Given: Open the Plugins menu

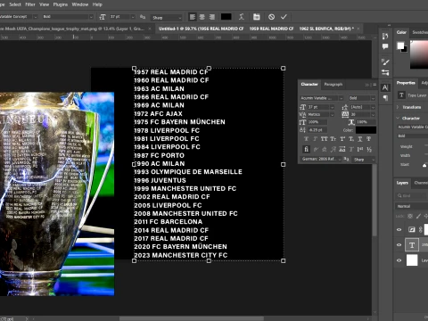Looking at the screenshot, I should (61, 4).
